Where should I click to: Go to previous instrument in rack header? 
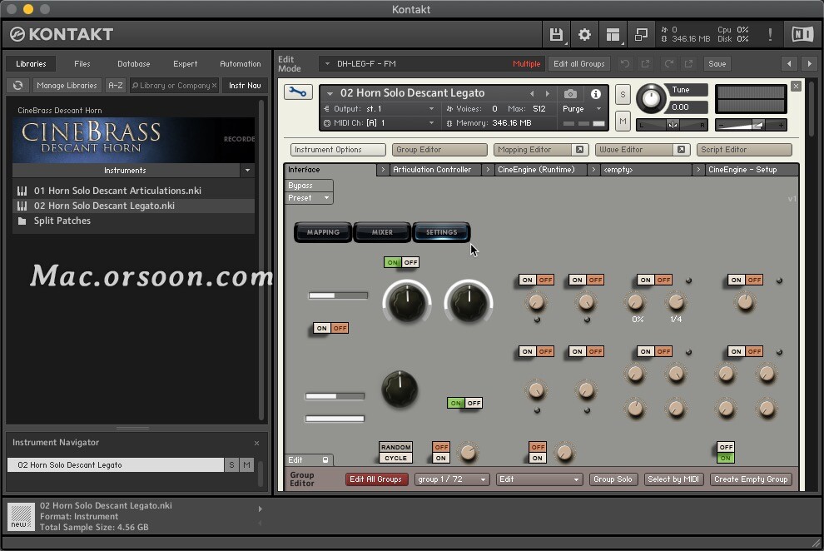789,64
